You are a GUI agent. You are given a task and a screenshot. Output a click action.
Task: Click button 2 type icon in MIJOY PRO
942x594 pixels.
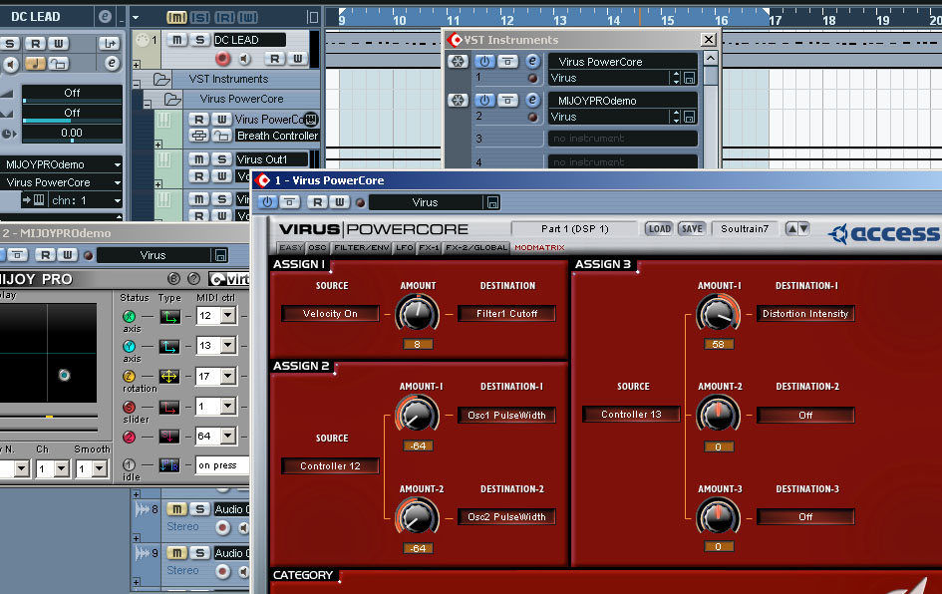point(169,437)
